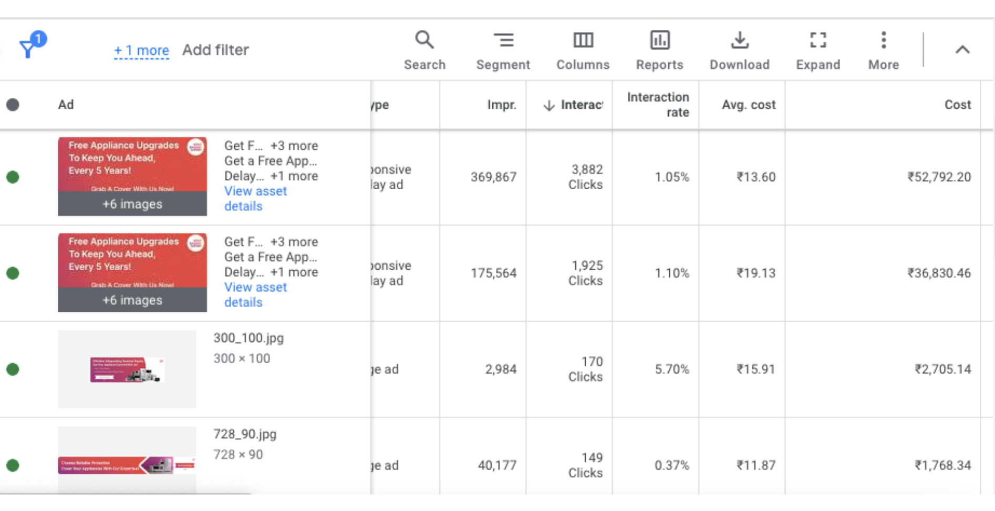Click View asset details for second ad
Screen dimensions: 995x511
pyautogui.click(x=255, y=294)
